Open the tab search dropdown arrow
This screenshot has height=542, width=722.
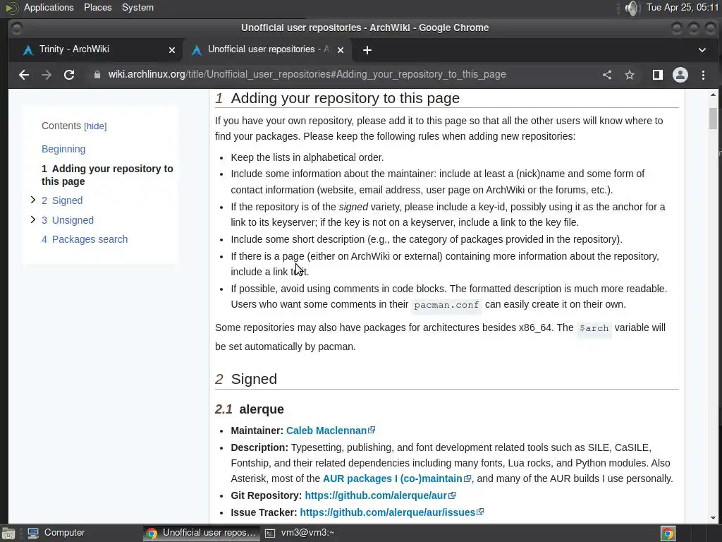tap(702, 50)
